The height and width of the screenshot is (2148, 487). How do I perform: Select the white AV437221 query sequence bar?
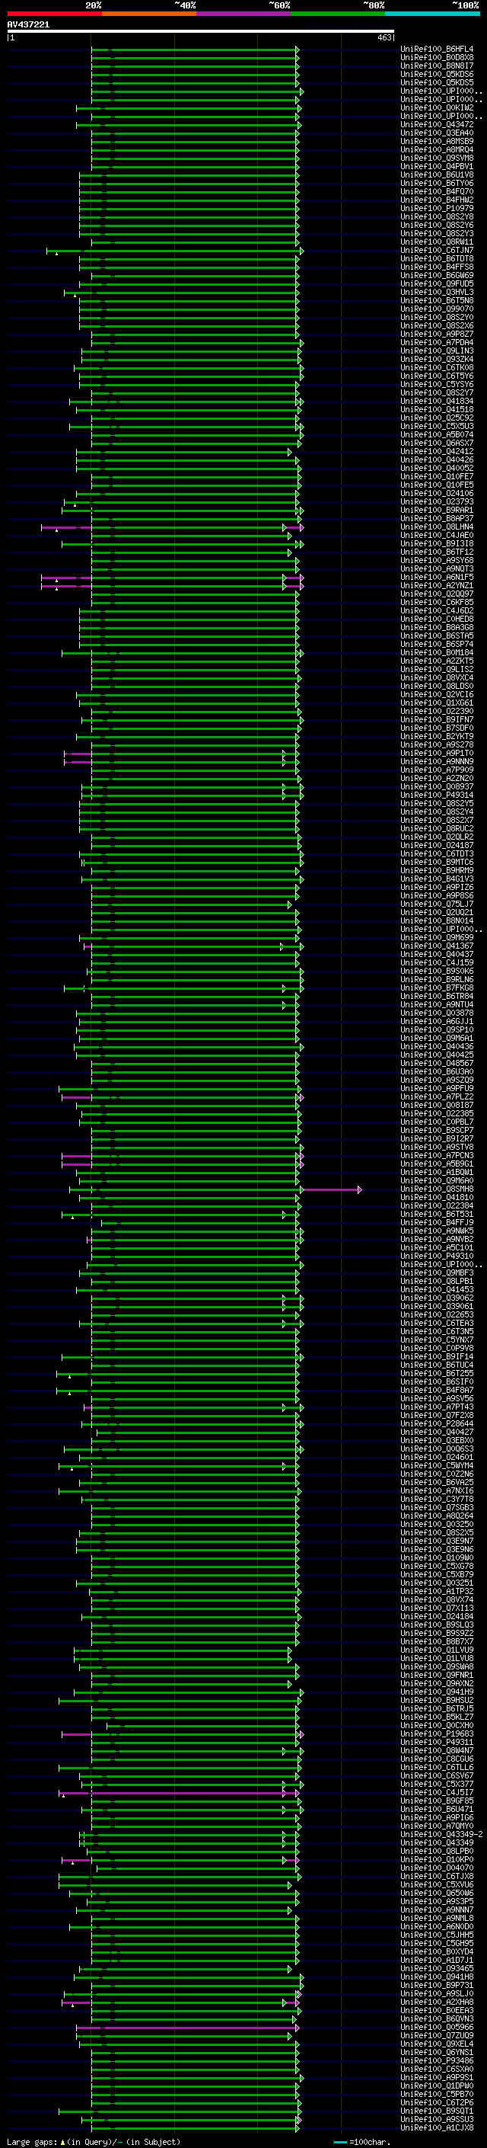click(201, 32)
